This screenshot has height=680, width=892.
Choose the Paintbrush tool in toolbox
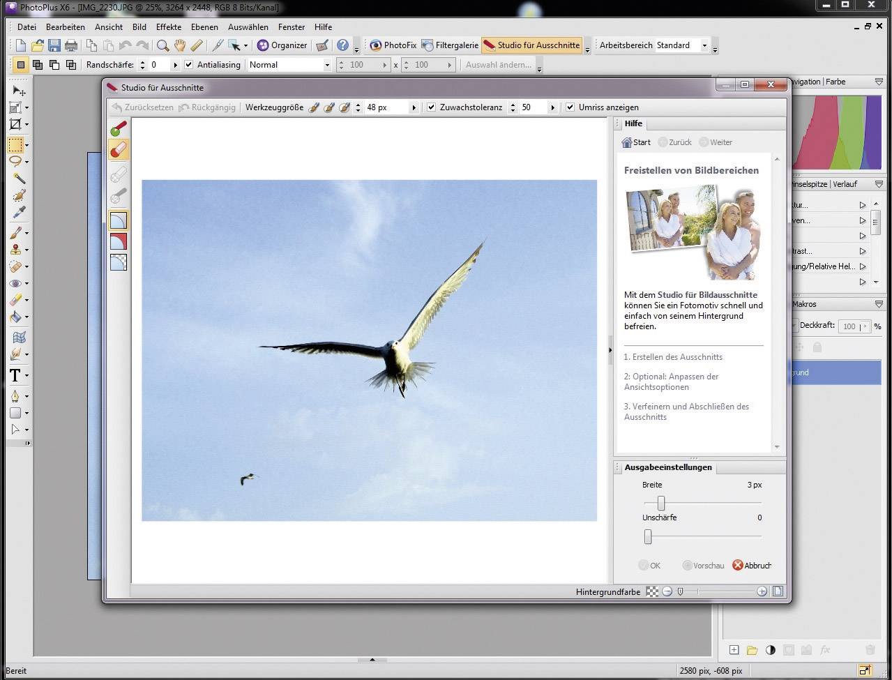click(15, 232)
